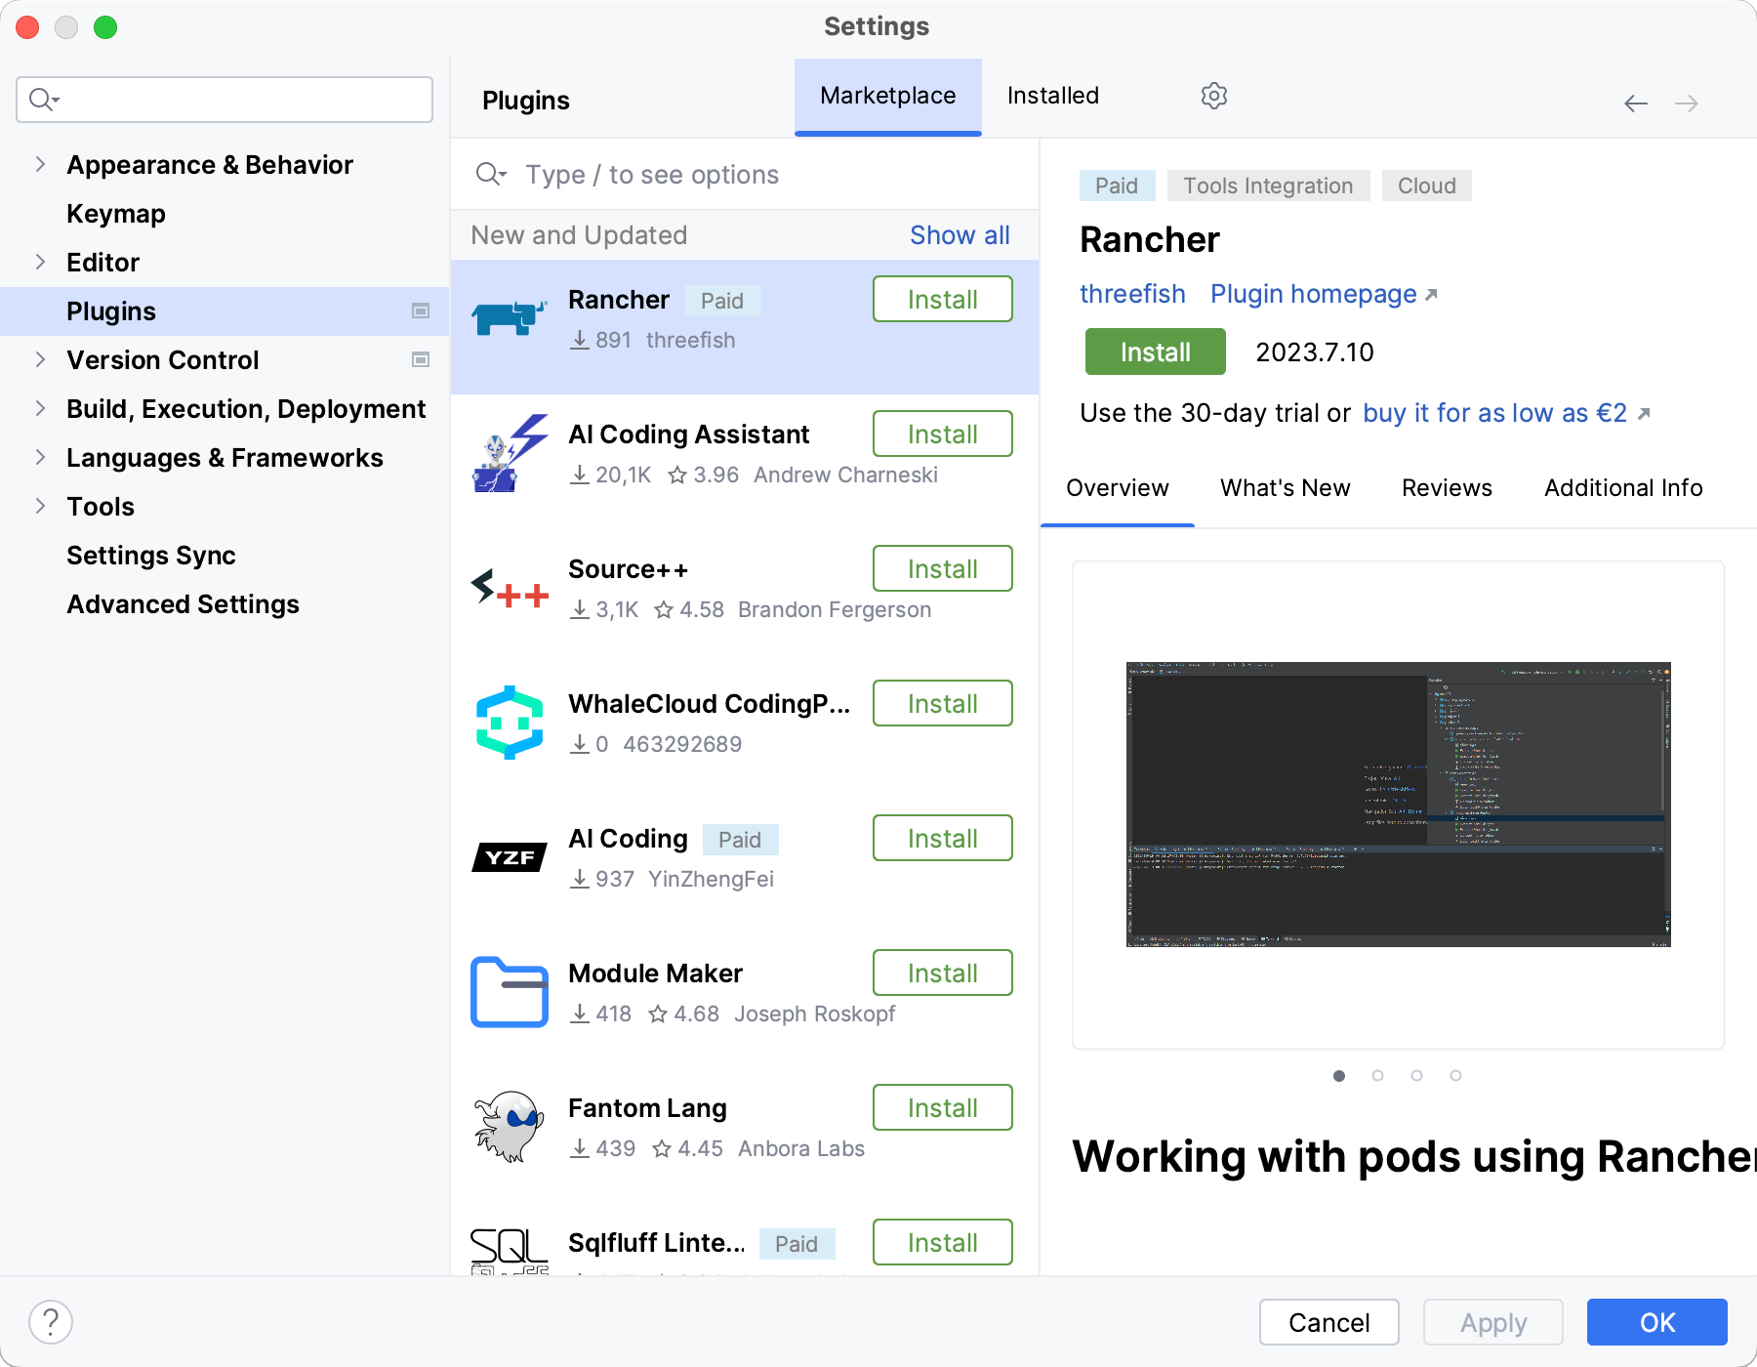The width and height of the screenshot is (1757, 1367).
Task: Install the Sqlfluff Linter plugin
Action: [943, 1243]
